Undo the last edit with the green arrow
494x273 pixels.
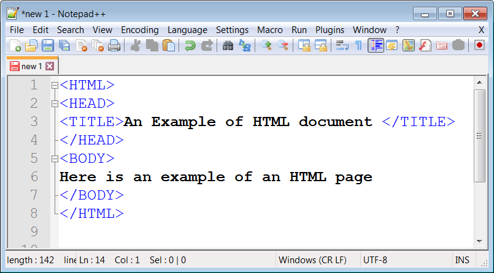(190, 45)
